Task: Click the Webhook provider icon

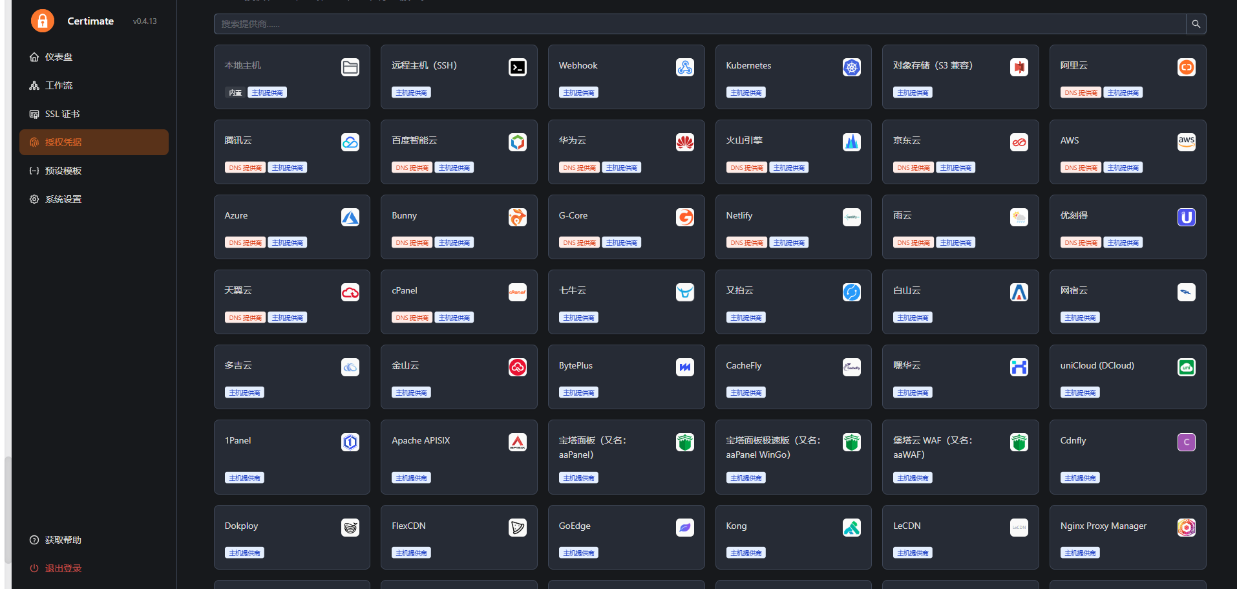Action: pyautogui.click(x=684, y=67)
